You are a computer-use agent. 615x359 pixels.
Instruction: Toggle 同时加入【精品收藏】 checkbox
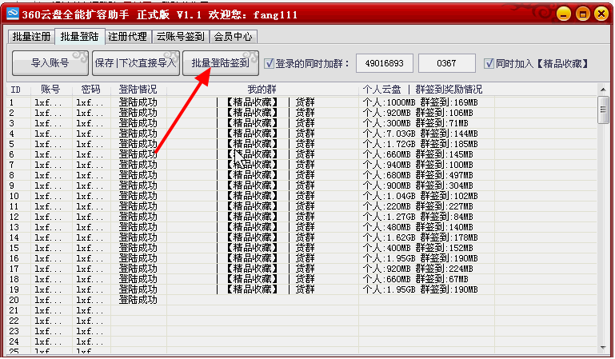tap(489, 63)
